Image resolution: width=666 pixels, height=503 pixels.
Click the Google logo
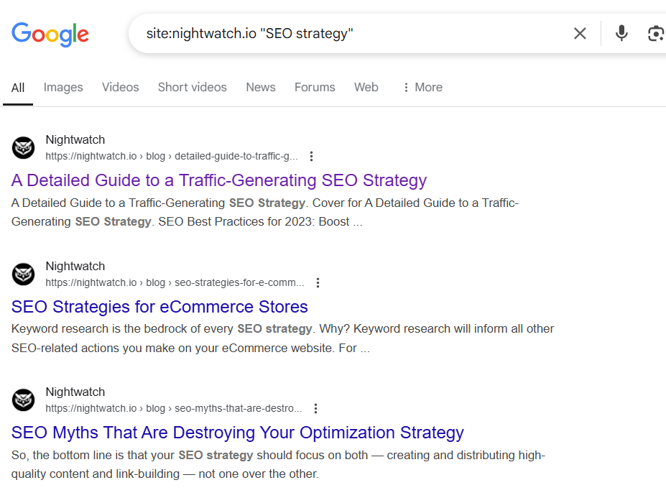[50, 34]
